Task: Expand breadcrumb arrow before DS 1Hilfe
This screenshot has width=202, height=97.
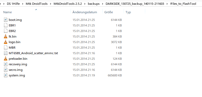Action: [x=4, y=4]
